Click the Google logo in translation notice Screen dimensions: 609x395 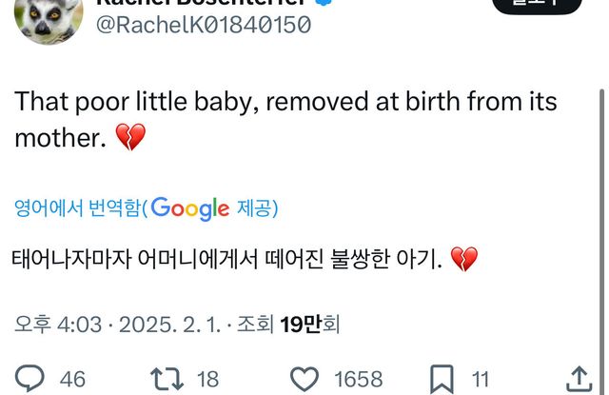point(189,208)
